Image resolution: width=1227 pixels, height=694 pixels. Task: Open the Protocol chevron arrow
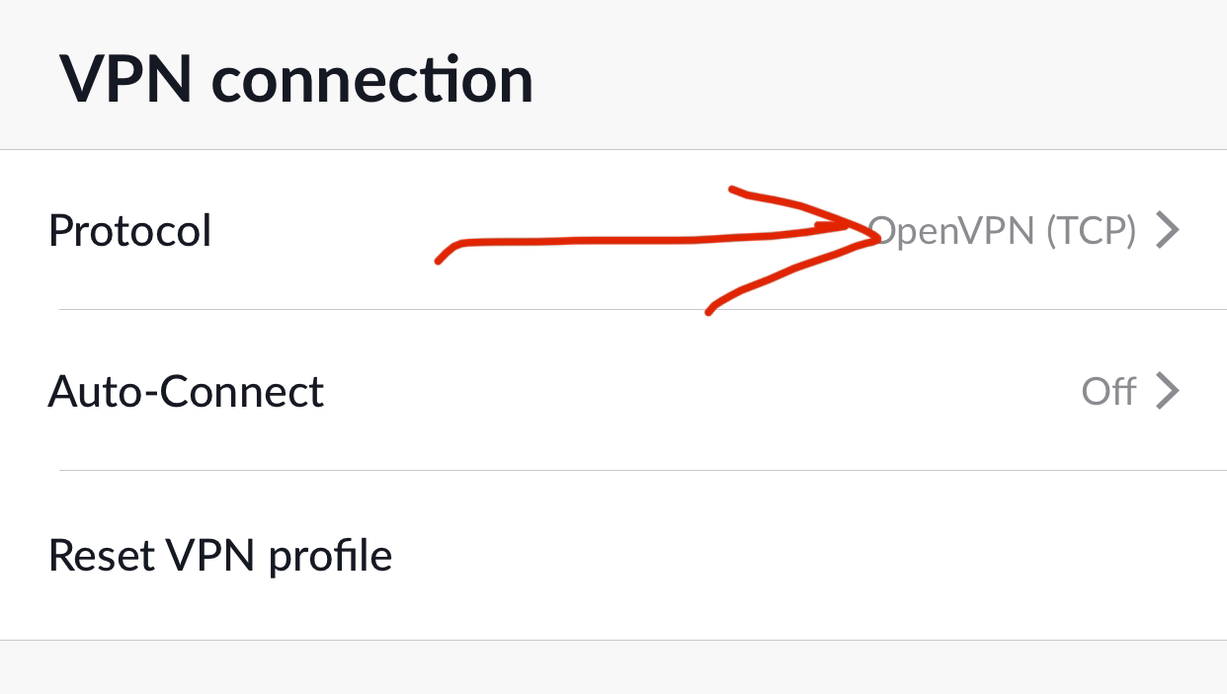(1168, 231)
